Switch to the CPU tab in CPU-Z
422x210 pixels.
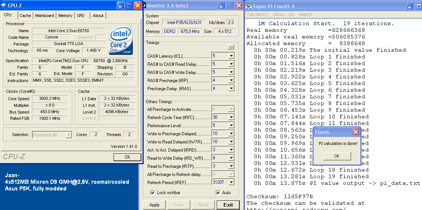click(8, 15)
